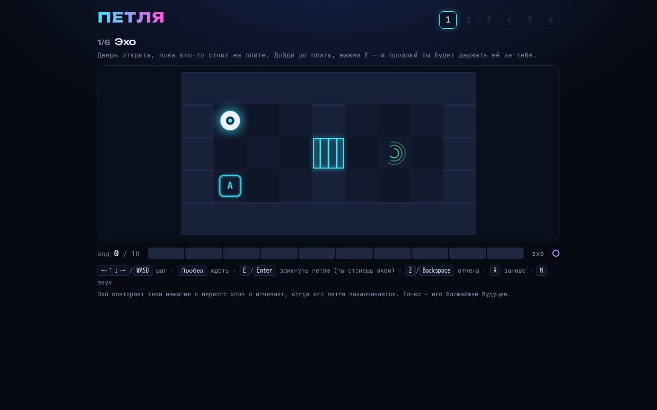Click the cyan barred door tile
This screenshot has width=657, height=410.
tap(328, 153)
